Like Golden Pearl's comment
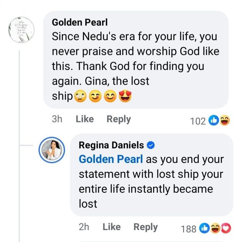The height and width of the screenshot is (242, 239). [x=85, y=119]
